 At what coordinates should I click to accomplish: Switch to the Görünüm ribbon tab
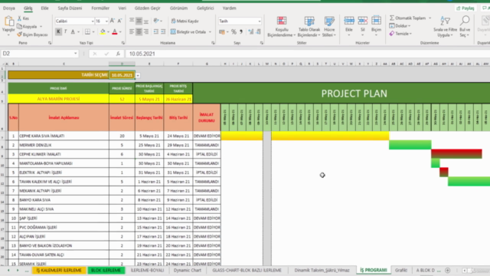tap(178, 8)
